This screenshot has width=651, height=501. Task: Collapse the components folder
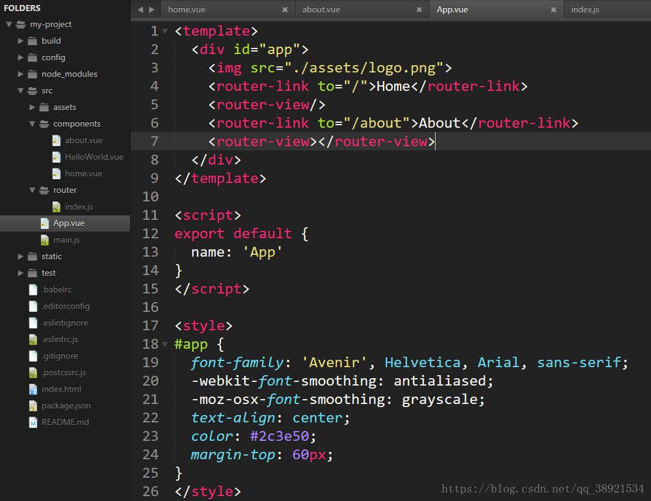[32, 124]
